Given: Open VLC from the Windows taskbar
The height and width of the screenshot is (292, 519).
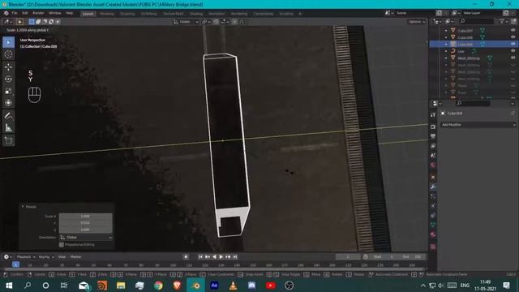Looking at the screenshot, I should [x=233, y=286].
